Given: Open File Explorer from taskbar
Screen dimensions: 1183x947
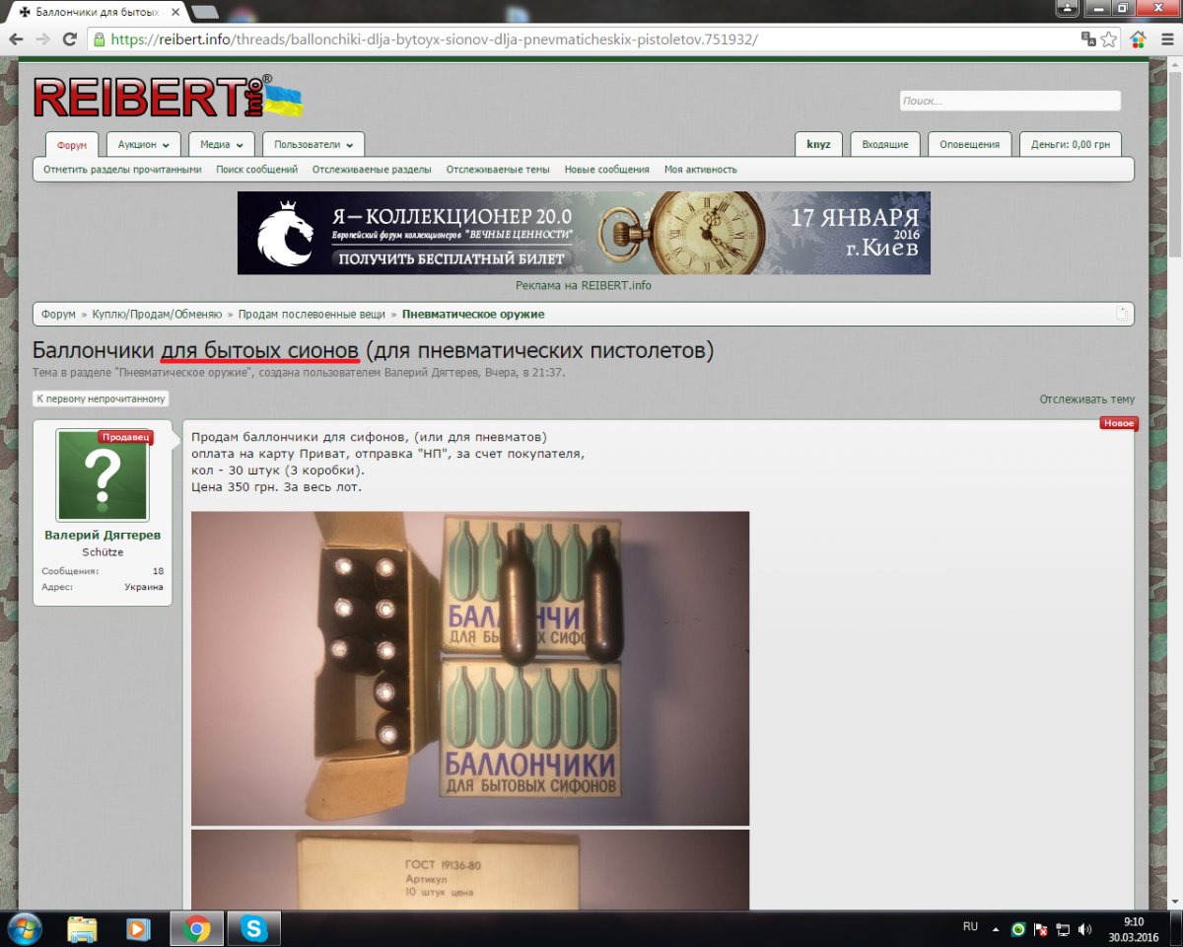Looking at the screenshot, I should [x=82, y=928].
